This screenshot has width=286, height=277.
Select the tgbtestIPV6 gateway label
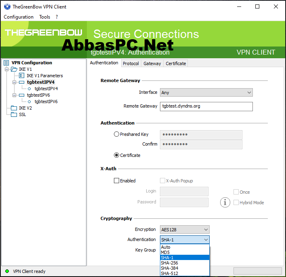38,95
